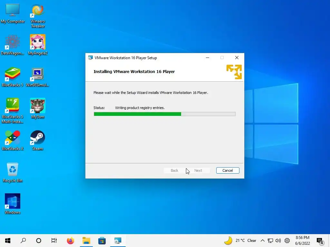Open the clock showing 8:56 PM

pos(302,241)
